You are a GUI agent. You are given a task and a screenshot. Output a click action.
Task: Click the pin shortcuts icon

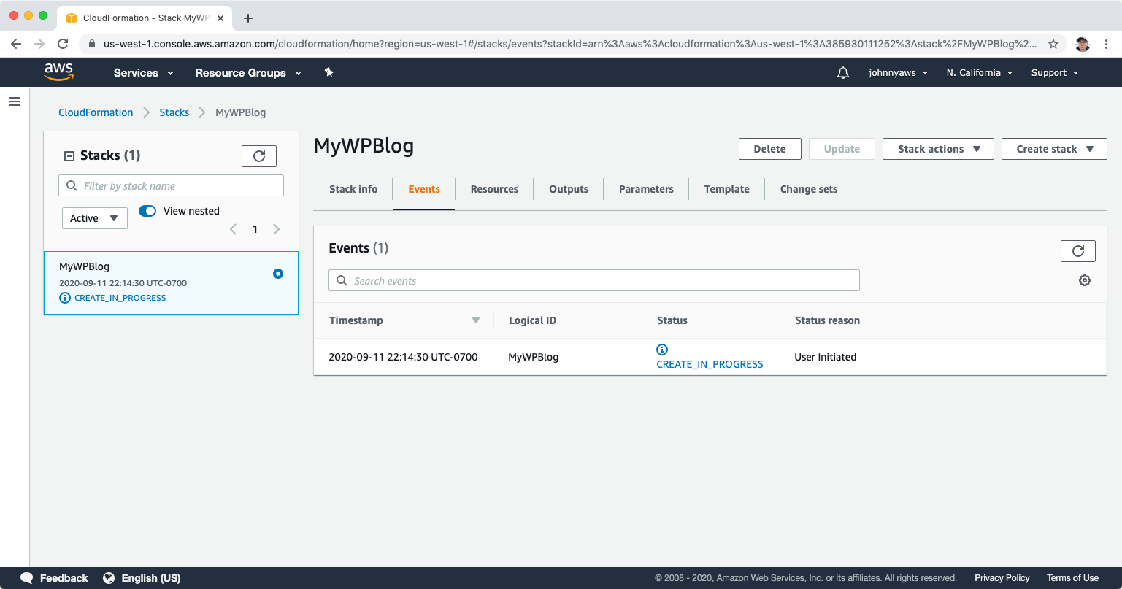(328, 72)
